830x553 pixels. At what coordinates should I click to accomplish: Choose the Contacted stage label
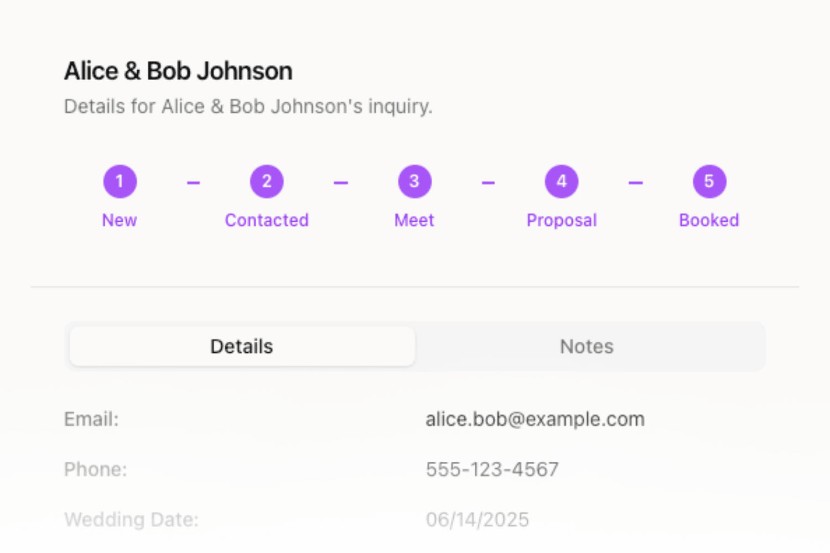coord(267,220)
